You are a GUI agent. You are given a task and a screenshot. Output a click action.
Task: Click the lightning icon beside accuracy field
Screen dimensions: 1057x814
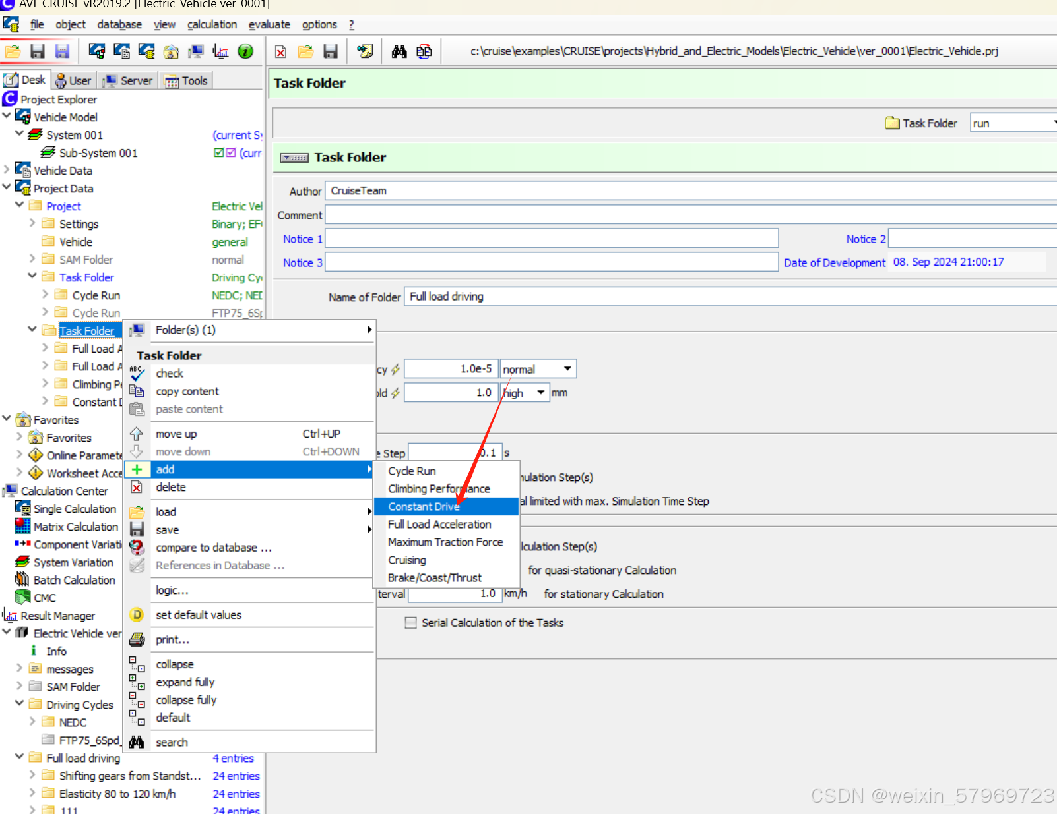395,370
